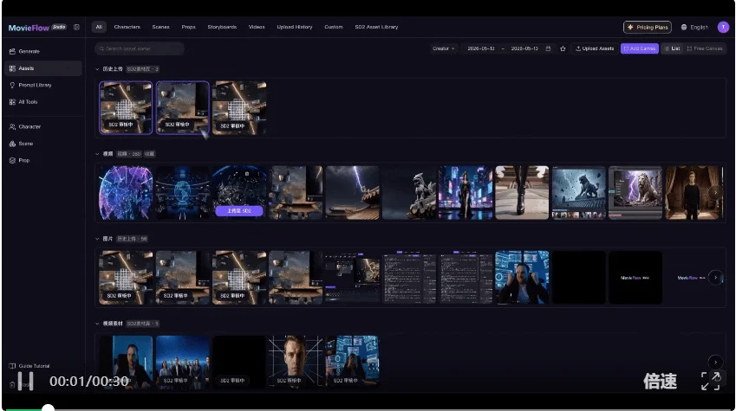Click the user avatar icon

pos(723,27)
